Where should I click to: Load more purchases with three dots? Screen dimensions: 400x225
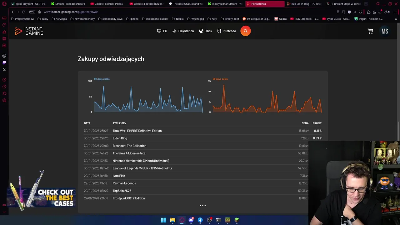[203, 206]
